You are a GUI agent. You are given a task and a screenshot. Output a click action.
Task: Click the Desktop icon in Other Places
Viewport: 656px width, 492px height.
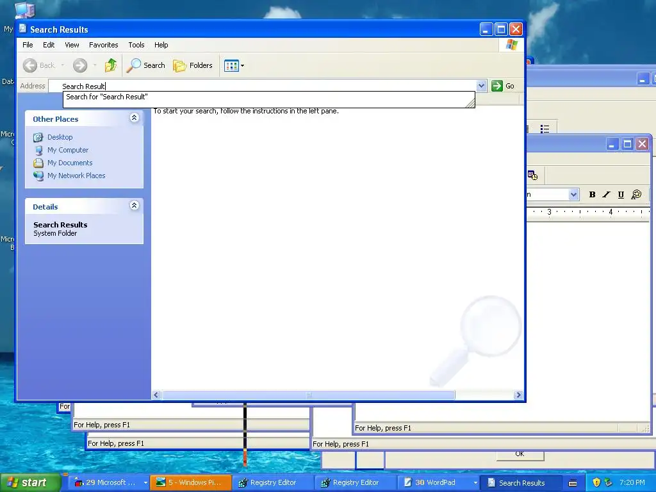[x=38, y=137]
